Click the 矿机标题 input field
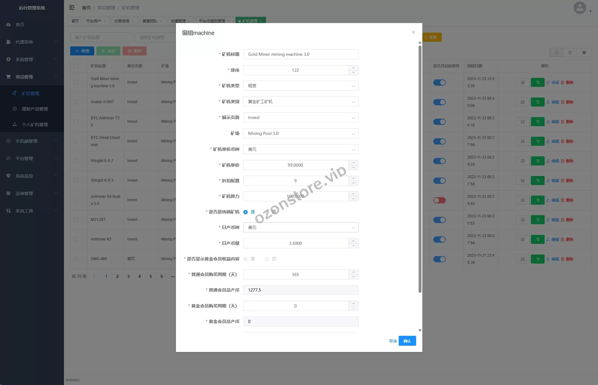The image size is (598, 385). click(301, 54)
